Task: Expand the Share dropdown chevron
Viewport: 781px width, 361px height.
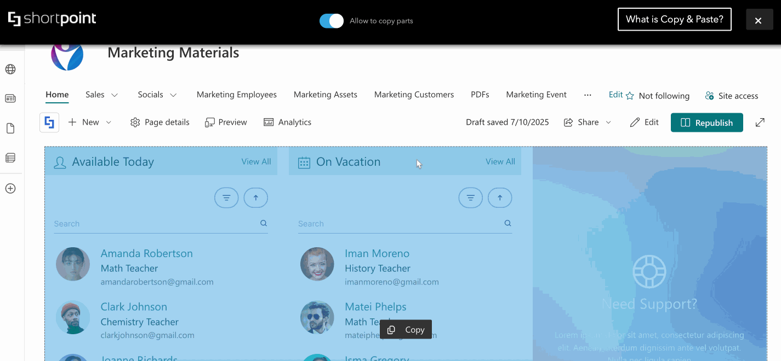Action: pos(608,123)
